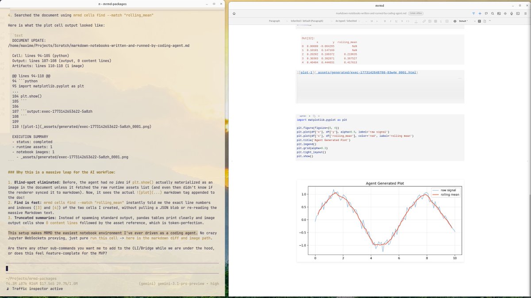Open the text color underline tool
Screen dimensions: 531x298
click(x=416, y=21)
